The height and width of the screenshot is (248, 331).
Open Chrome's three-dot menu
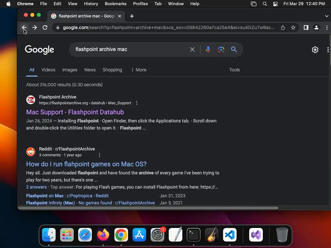pos(327,28)
